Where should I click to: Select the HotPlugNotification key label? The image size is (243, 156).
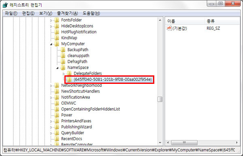click(79, 32)
